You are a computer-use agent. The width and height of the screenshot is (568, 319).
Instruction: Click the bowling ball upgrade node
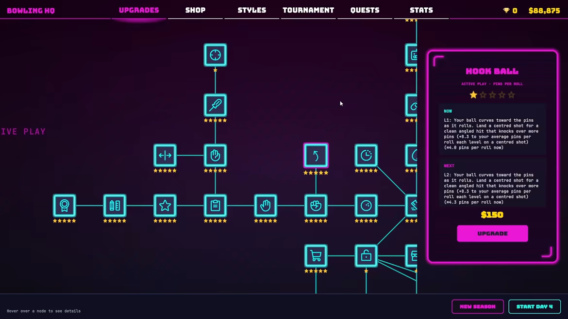click(x=366, y=206)
